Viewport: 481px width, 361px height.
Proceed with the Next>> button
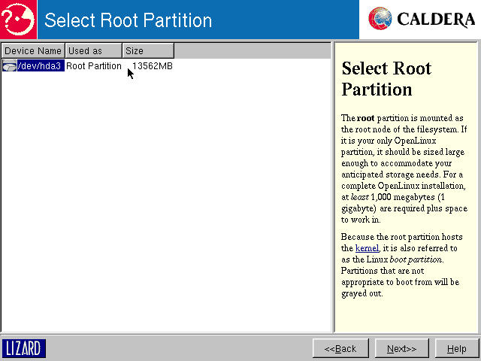401,349
